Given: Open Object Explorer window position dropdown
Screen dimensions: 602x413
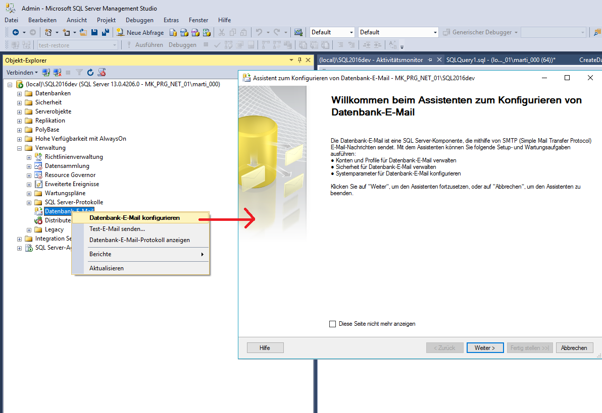Looking at the screenshot, I should 291,60.
